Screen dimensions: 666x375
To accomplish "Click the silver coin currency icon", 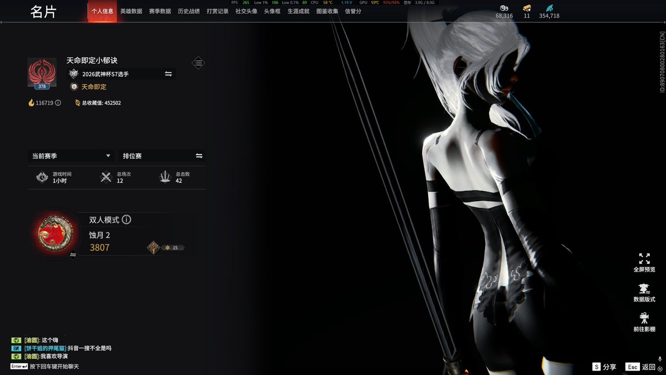I will coord(504,8).
